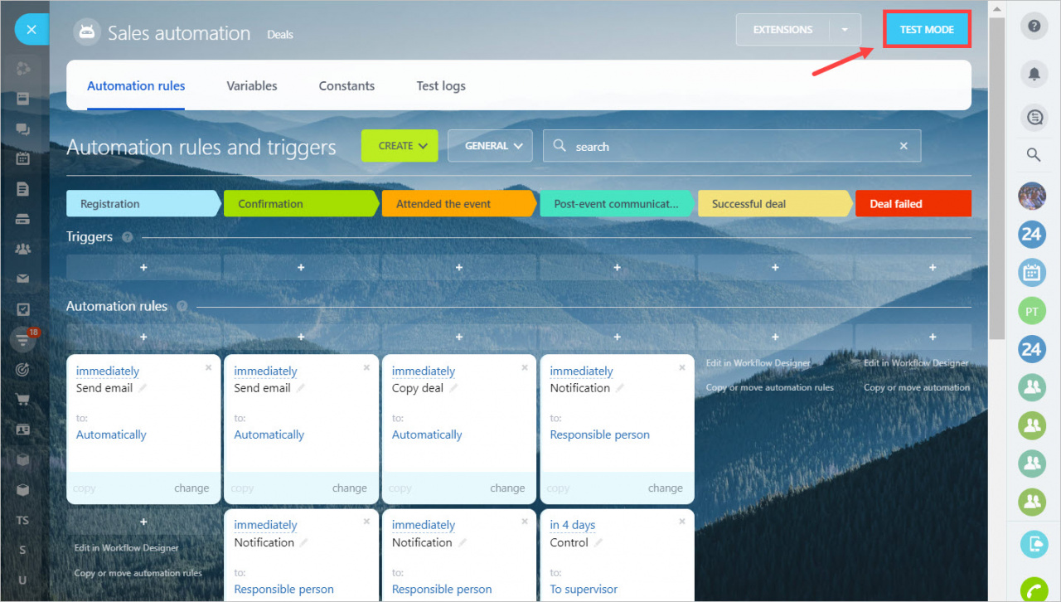Change the 'in 4 days' delay setting
The height and width of the screenshot is (602, 1061).
tap(573, 525)
